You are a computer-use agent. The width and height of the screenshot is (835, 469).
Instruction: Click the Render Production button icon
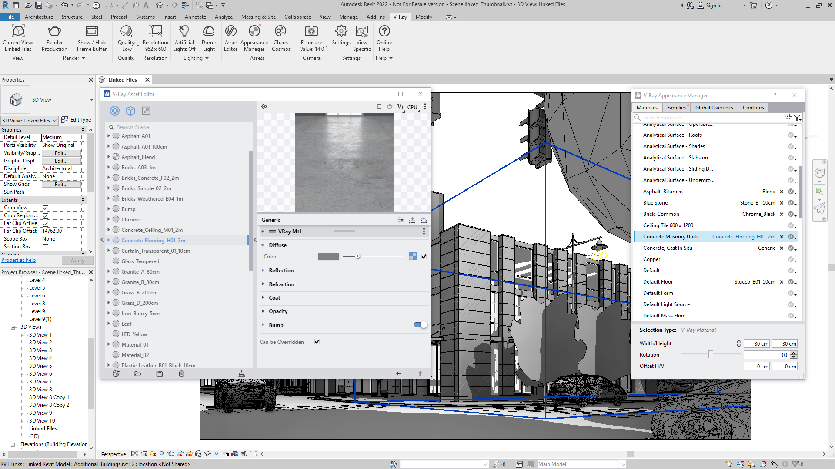(x=54, y=32)
